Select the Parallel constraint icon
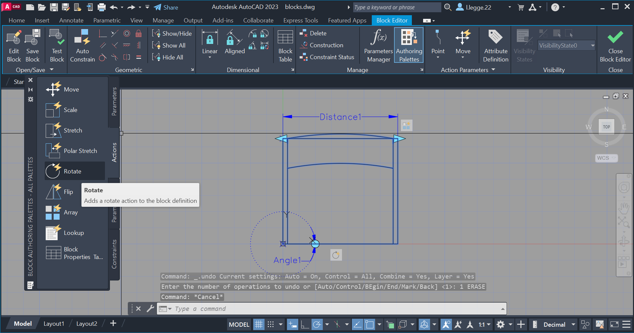 [103, 45]
